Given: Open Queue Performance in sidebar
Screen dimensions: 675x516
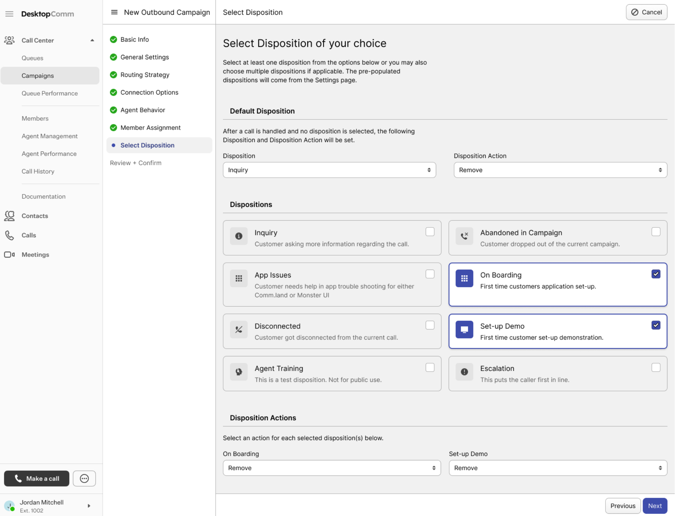Looking at the screenshot, I should click(49, 93).
